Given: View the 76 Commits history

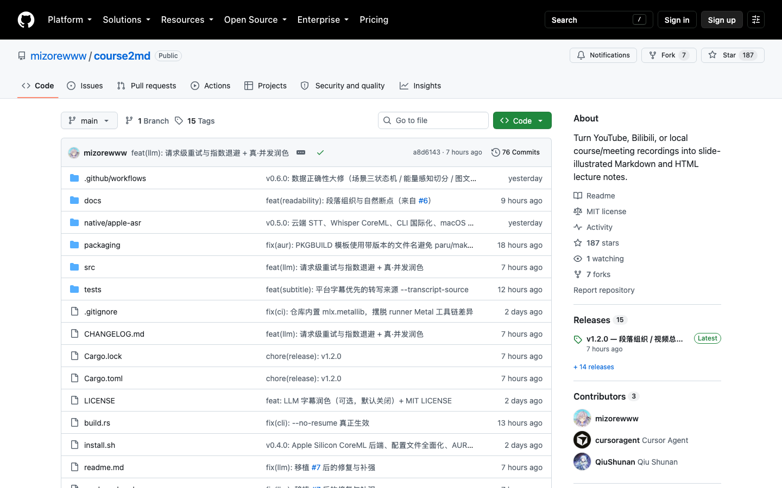Looking at the screenshot, I should pyautogui.click(x=515, y=152).
